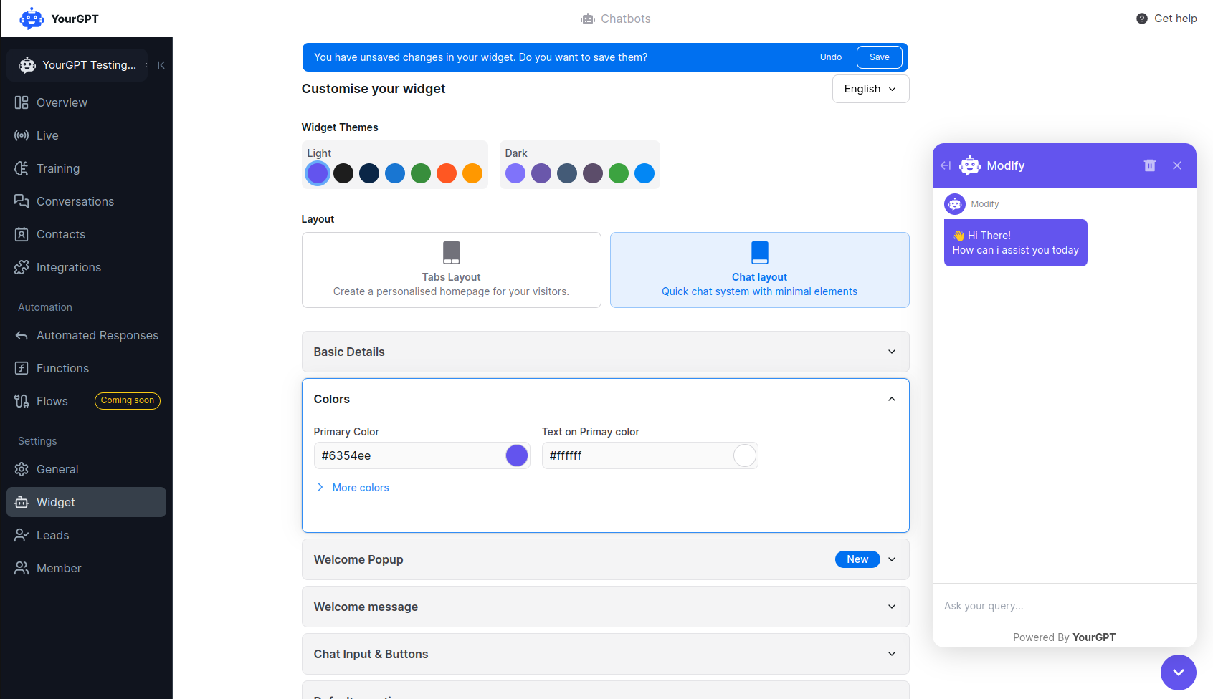Select the black Light theme swatch
This screenshot has height=699, width=1213.
[x=343, y=173]
